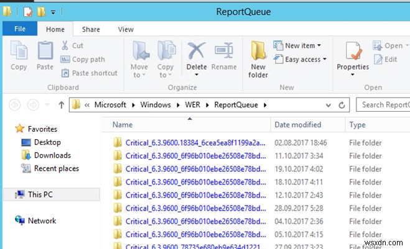Select folder Critical_6.3.9600.18384_6cea5ea8f1199a2a

(x=195, y=143)
